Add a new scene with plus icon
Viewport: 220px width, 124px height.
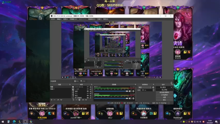pos(51,100)
